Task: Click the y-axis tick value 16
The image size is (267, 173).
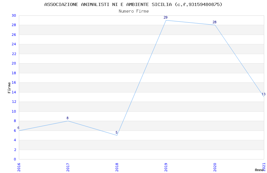Action: click(x=14, y=83)
